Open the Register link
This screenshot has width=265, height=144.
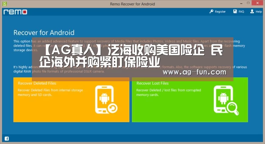point(220,12)
